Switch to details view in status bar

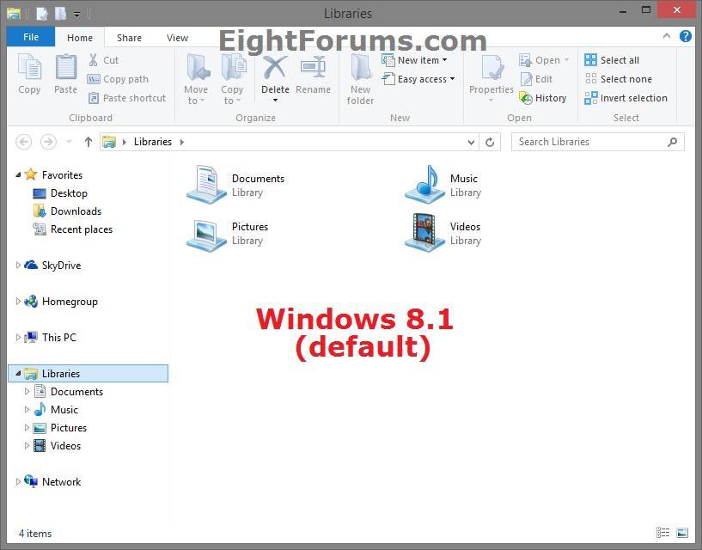point(663,533)
